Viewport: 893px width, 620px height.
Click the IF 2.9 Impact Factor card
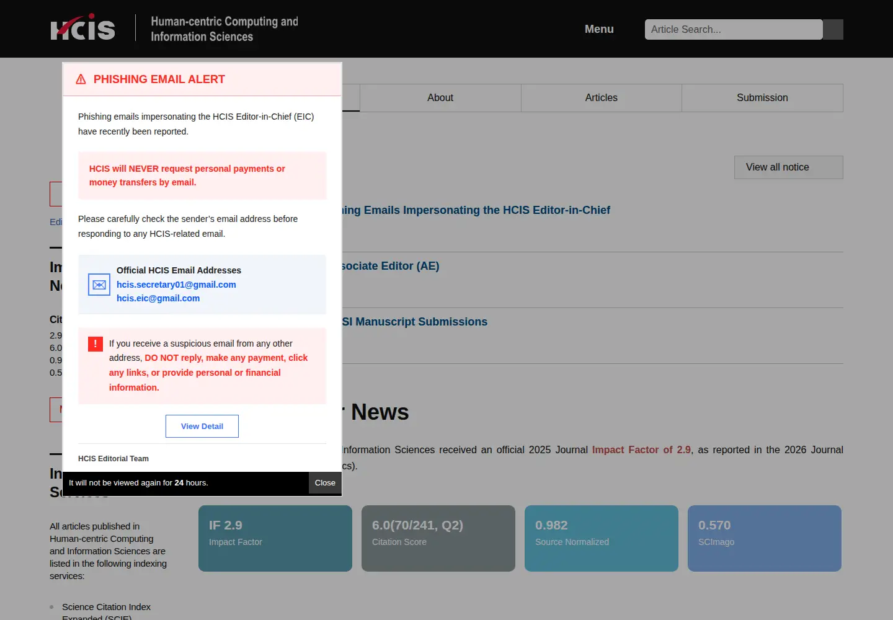pos(275,538)
